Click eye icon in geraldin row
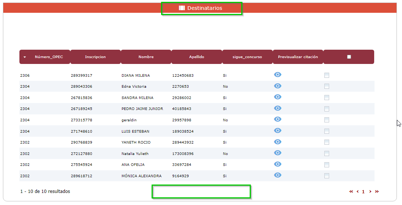Image resolution: width=402 pixels, height=205 pixels. coord(278,119)
